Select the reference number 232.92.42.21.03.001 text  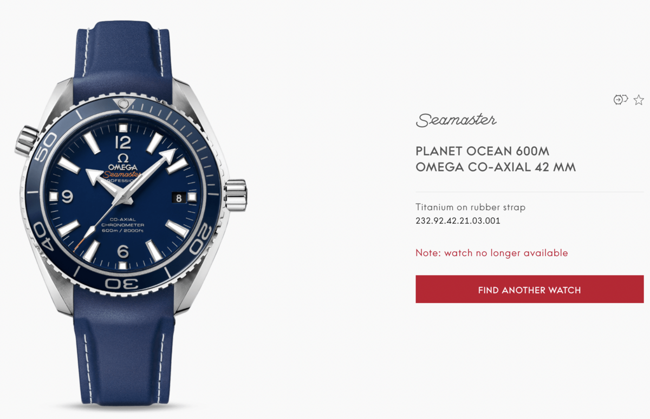458,221
